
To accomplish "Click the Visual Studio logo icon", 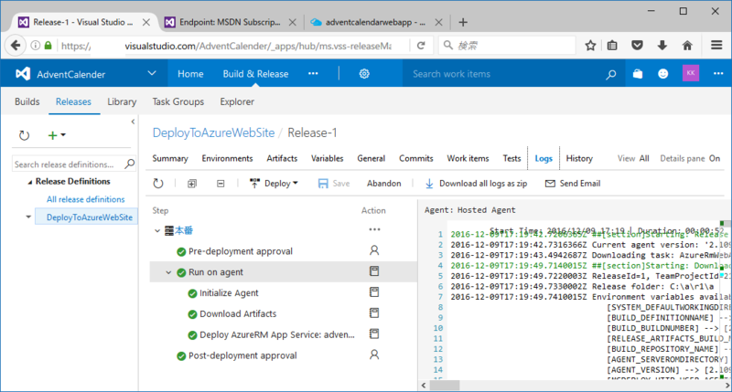I will 22,74.
